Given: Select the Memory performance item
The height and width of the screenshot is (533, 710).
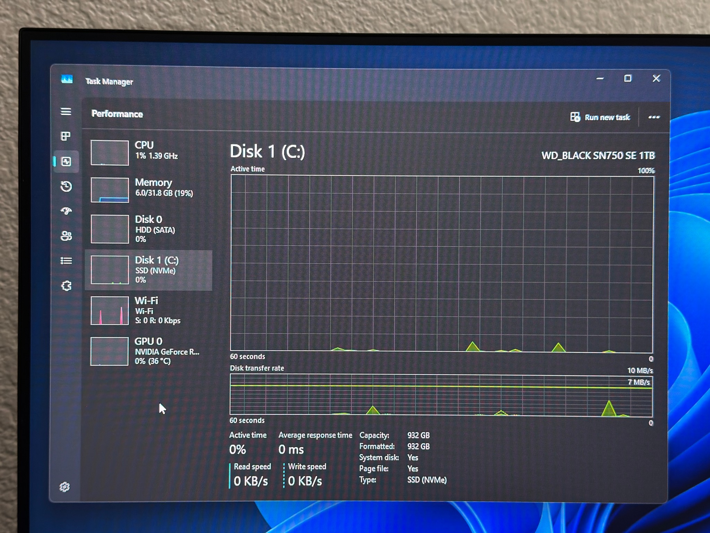Looking at the screenshot, I should click(148, 189).
